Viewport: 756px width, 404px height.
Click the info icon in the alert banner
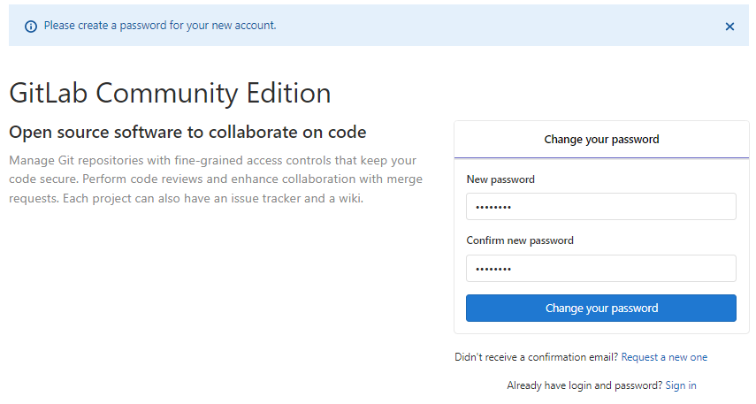(x=31, y=27)
